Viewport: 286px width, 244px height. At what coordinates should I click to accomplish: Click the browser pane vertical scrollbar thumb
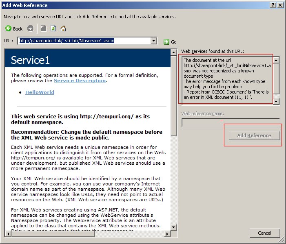pos(174,96)
